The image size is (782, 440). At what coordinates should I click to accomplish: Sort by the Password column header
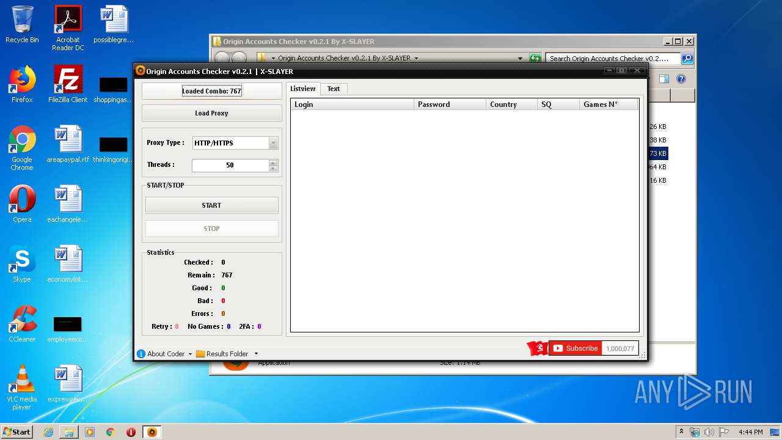(x=450, y=105)
